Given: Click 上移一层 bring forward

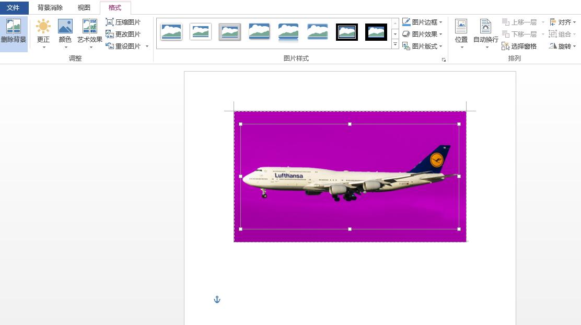Looking at the screenshot, I should [519, 22].
